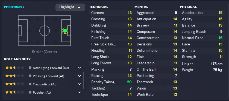Open the Highlight dropdown
This screenshot has width=229, height=101.
70,7
